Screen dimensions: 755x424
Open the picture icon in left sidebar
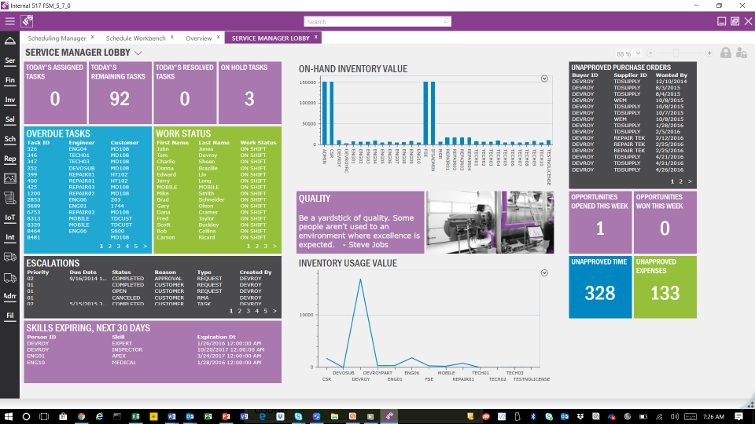click(x=9, y=178)
